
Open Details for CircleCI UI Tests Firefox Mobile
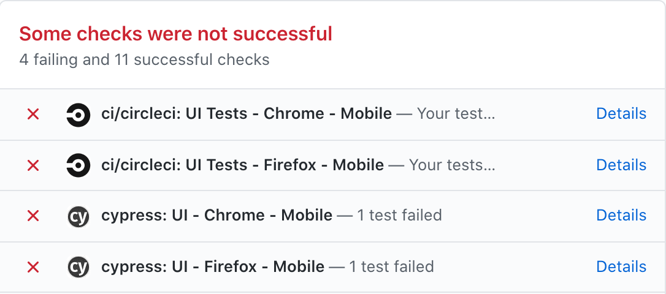pyautogui.click(x=621, y=165)
